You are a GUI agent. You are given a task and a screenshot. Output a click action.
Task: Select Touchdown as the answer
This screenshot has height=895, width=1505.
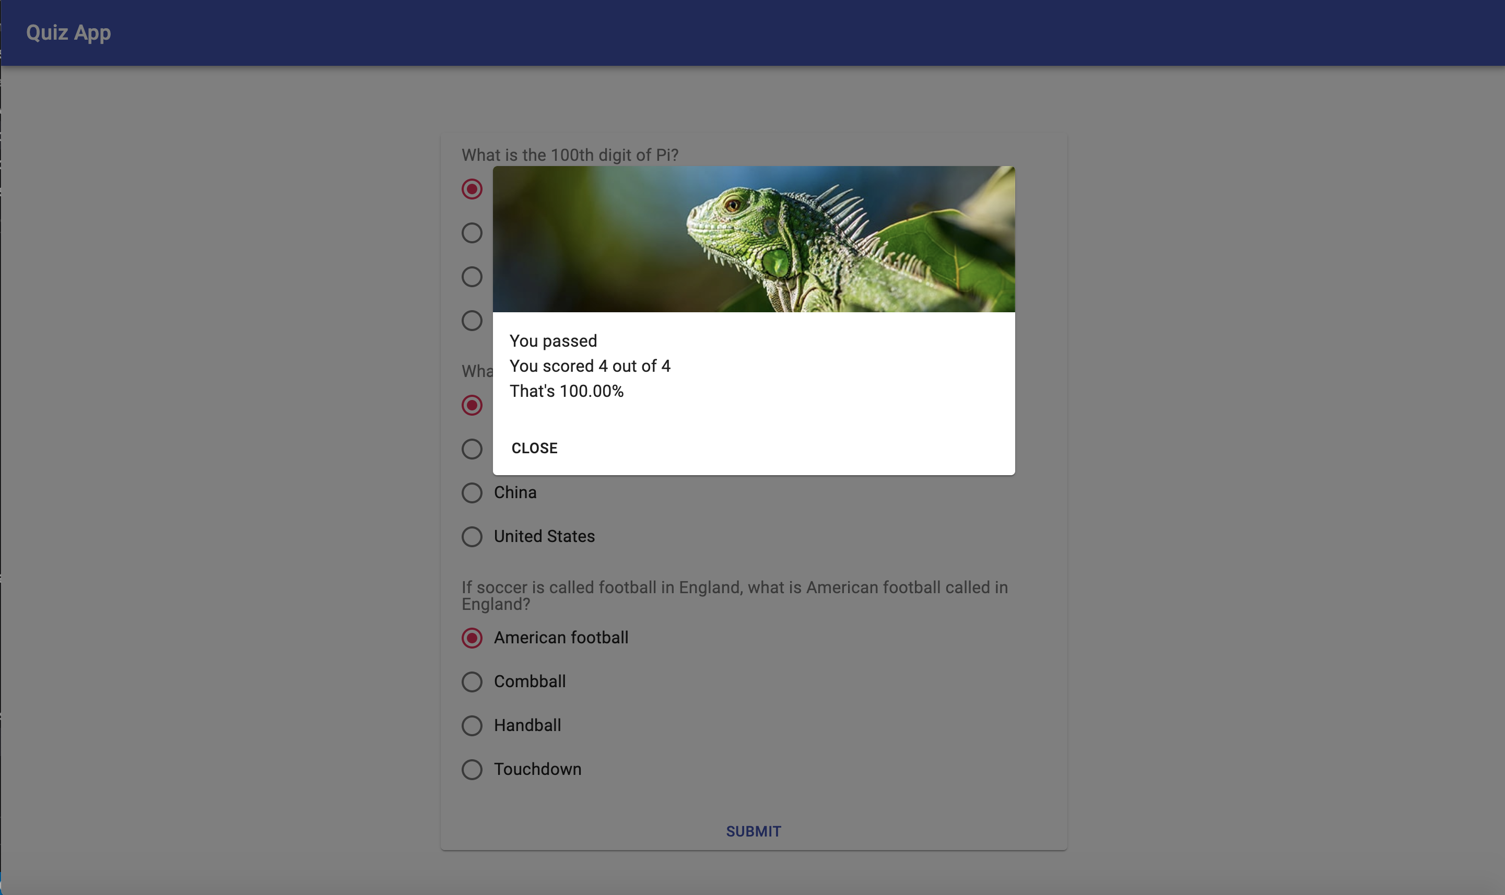(x=472, y=769)
